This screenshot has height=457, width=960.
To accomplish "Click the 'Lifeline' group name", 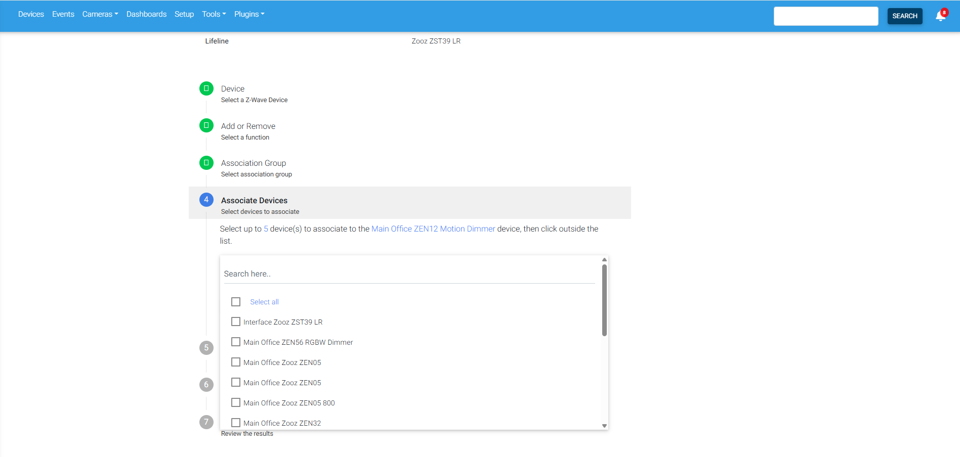I will coord(217,41).
